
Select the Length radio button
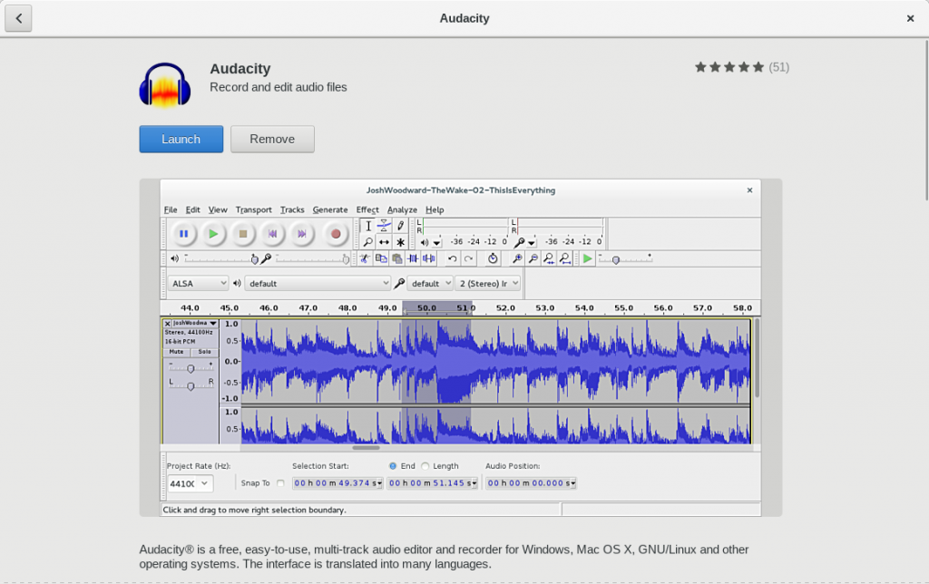(426, 465)
